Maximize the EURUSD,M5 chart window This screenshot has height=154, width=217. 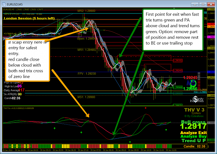(x=203, y=5)
